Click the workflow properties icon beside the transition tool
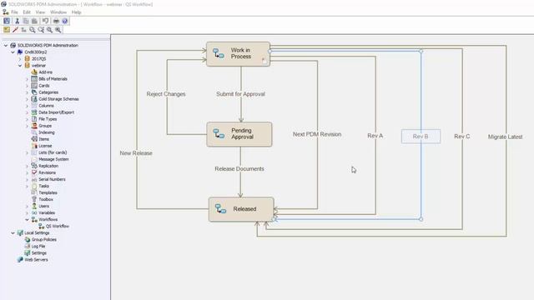Viewport: 534px width, 300px height. coord(24,30)
